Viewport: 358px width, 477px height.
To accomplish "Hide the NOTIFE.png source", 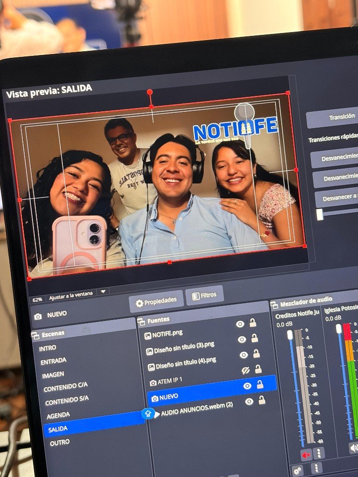I will (x=240, y=324).
